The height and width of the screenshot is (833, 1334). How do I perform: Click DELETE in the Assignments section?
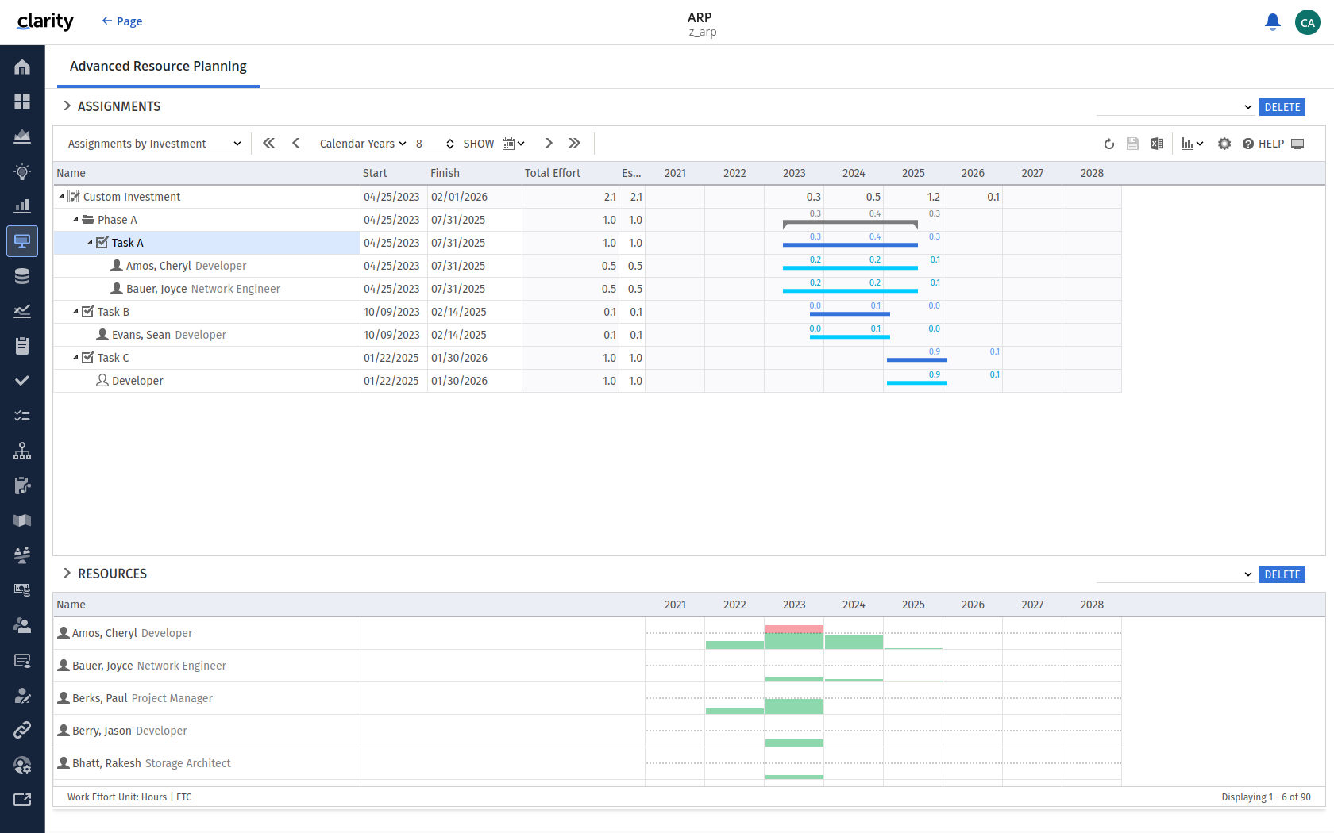pyautogui.click(x=1282, y=107)
